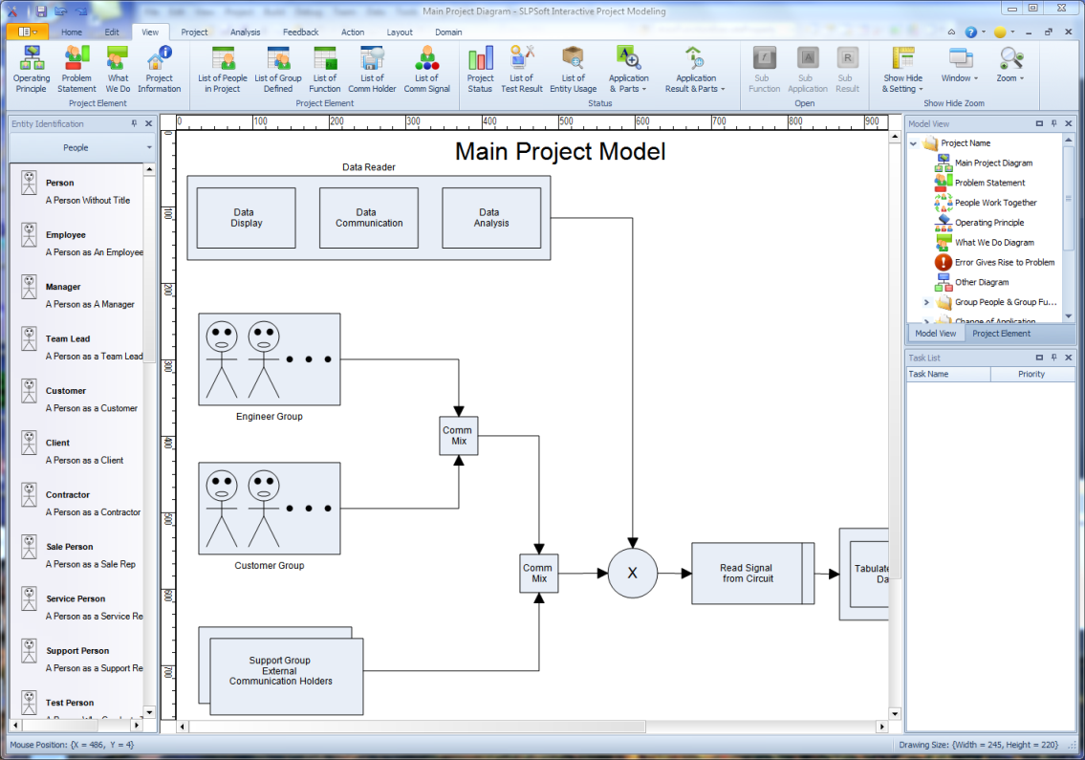The width and height of the screenshot is (1085, 760).
Task: Open List of Function
Action: 324,69
